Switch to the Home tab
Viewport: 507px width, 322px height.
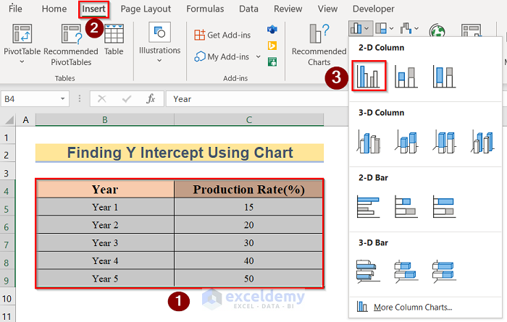pos(54,9)
